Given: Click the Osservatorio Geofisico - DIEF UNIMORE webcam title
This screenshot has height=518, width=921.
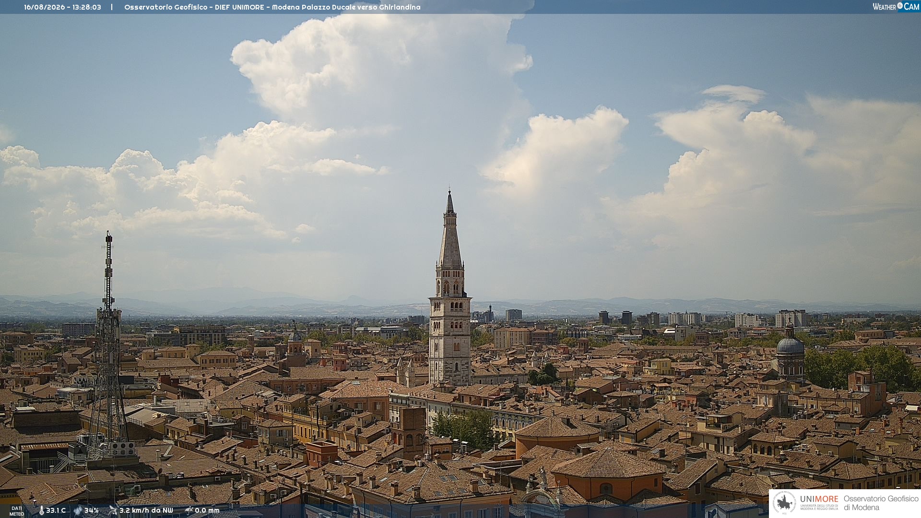Looking at the screenshot, I should pyautogui.click(x=272, y=7).
